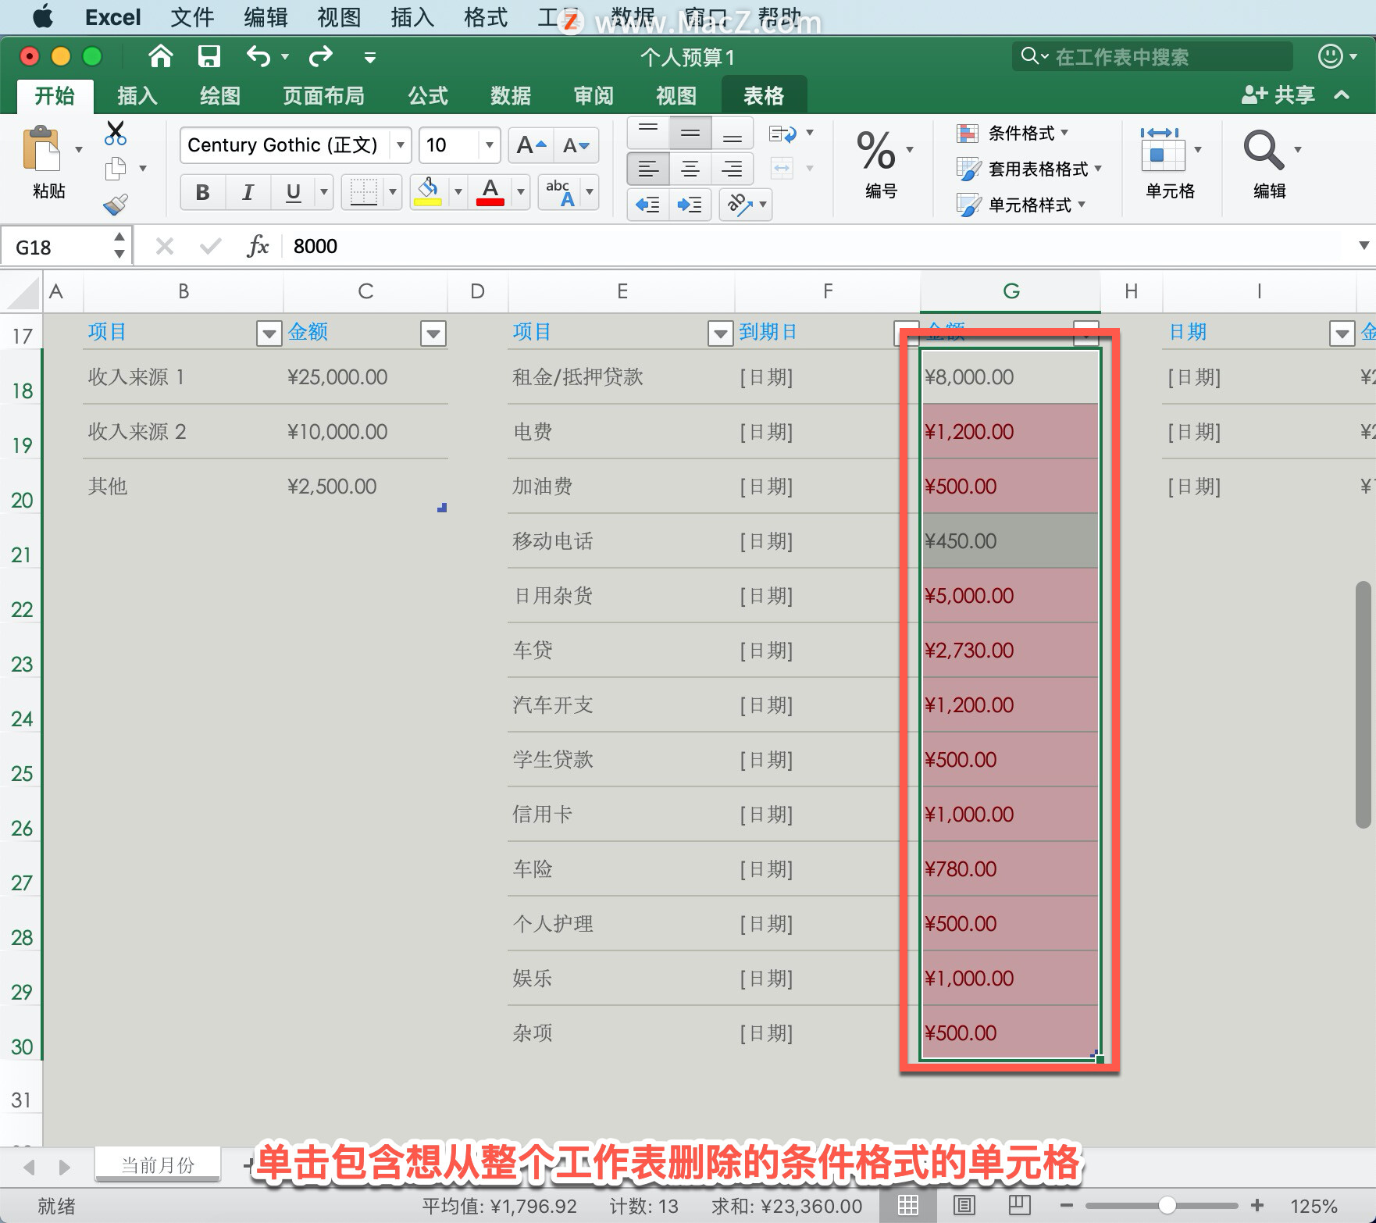This screenshot has width=1376, height=1223.
Task: Toggle italic formatting
Action: coord(248,191)
